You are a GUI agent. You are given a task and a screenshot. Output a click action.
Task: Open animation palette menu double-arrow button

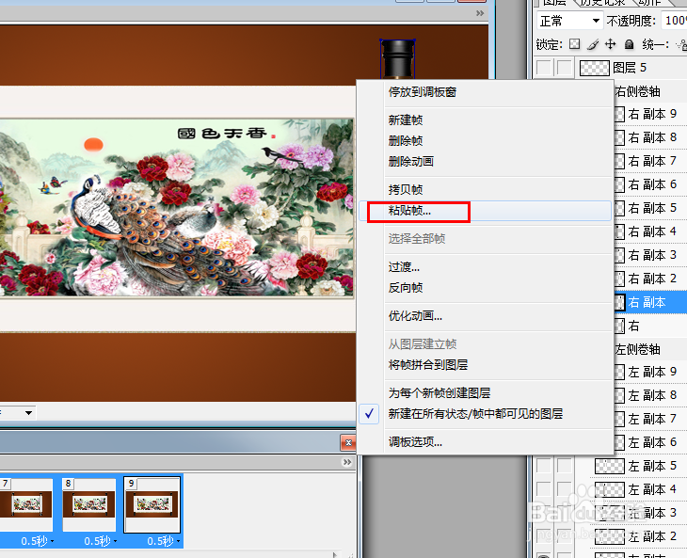[x=347, y=462]
